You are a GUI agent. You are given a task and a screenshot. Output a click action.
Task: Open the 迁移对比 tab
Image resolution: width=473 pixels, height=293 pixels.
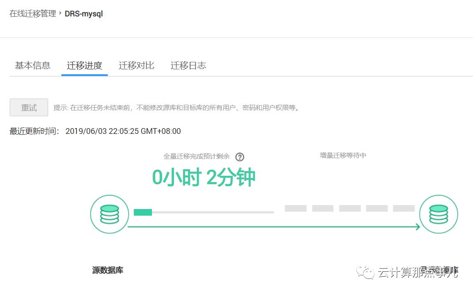(x=136, y=65)
